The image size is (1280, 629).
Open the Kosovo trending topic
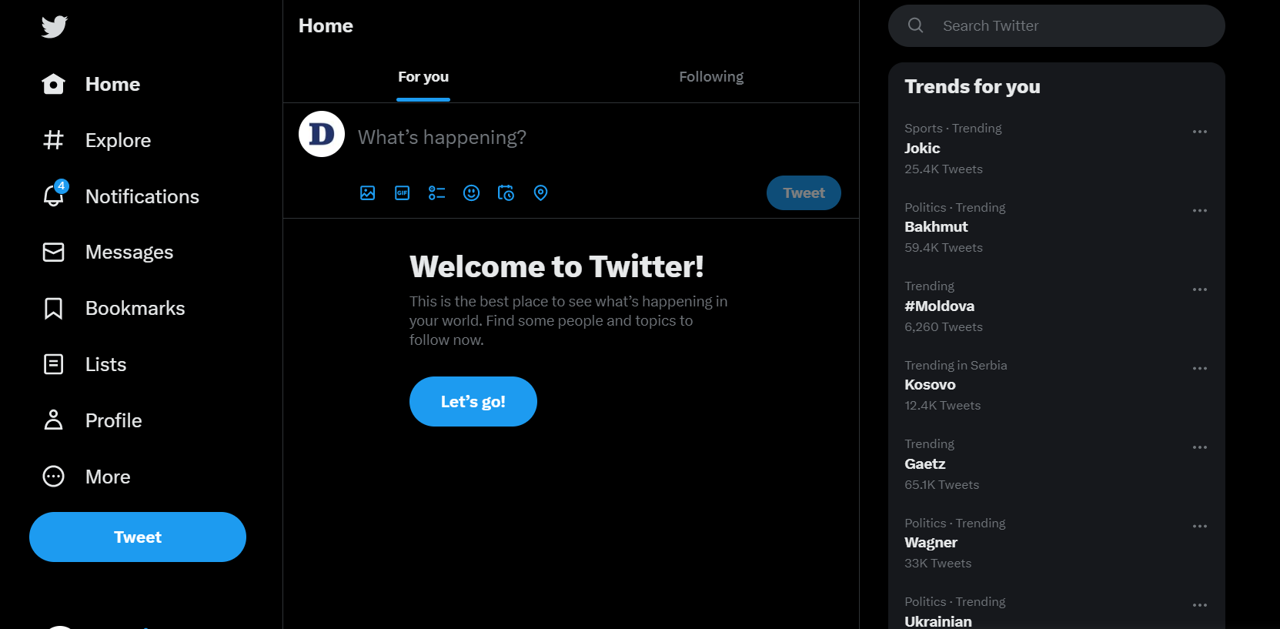tap(930, 385)
